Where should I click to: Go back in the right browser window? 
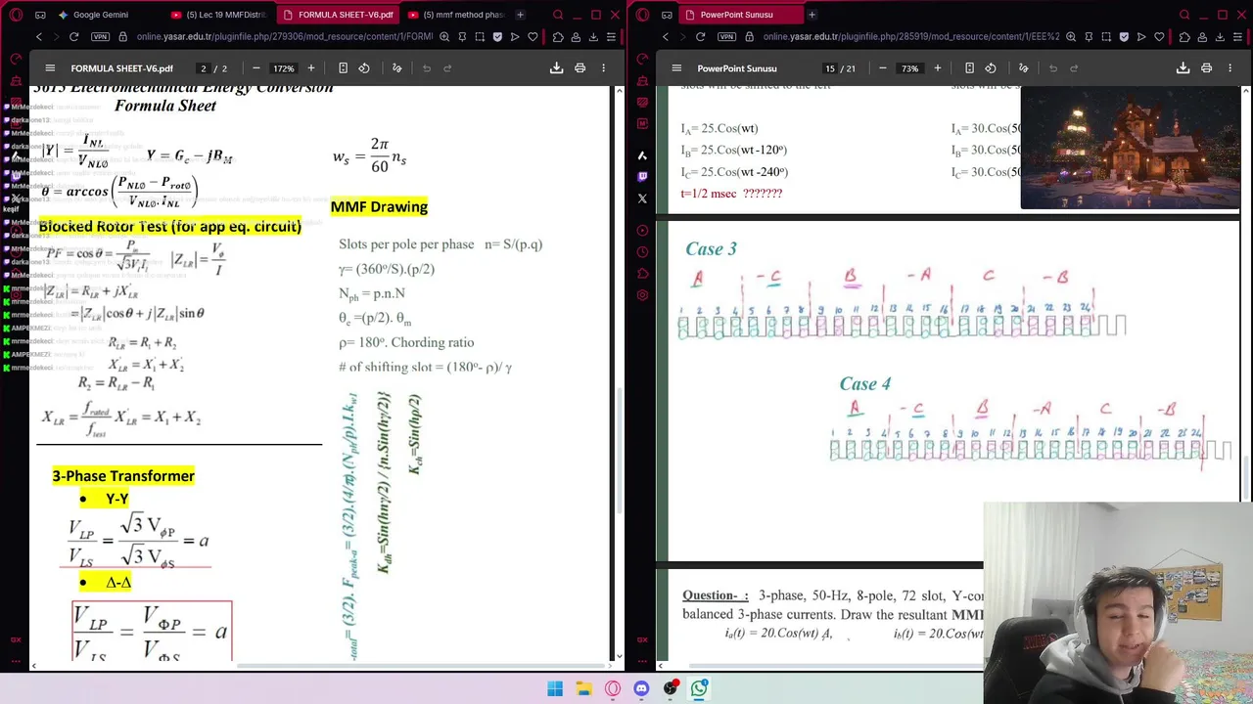[x=666, y=37]
